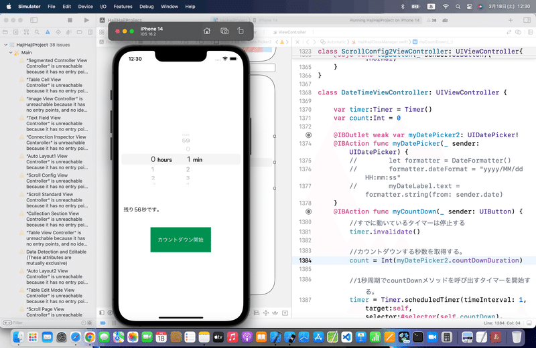Tap the green カウントダウン開始 button
The image size is (536, 348).
180,240
